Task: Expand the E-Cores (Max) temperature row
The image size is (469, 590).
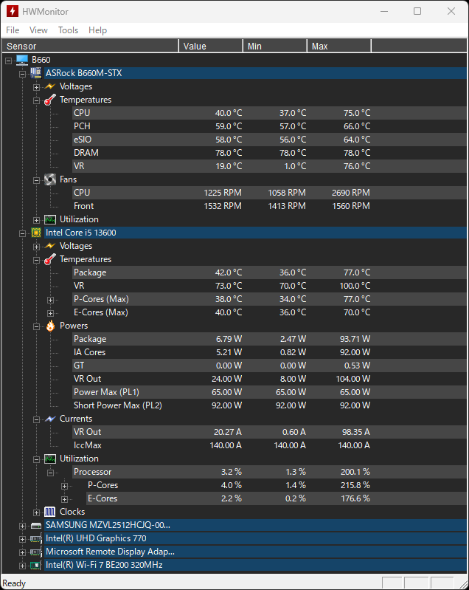Action: 50,313
